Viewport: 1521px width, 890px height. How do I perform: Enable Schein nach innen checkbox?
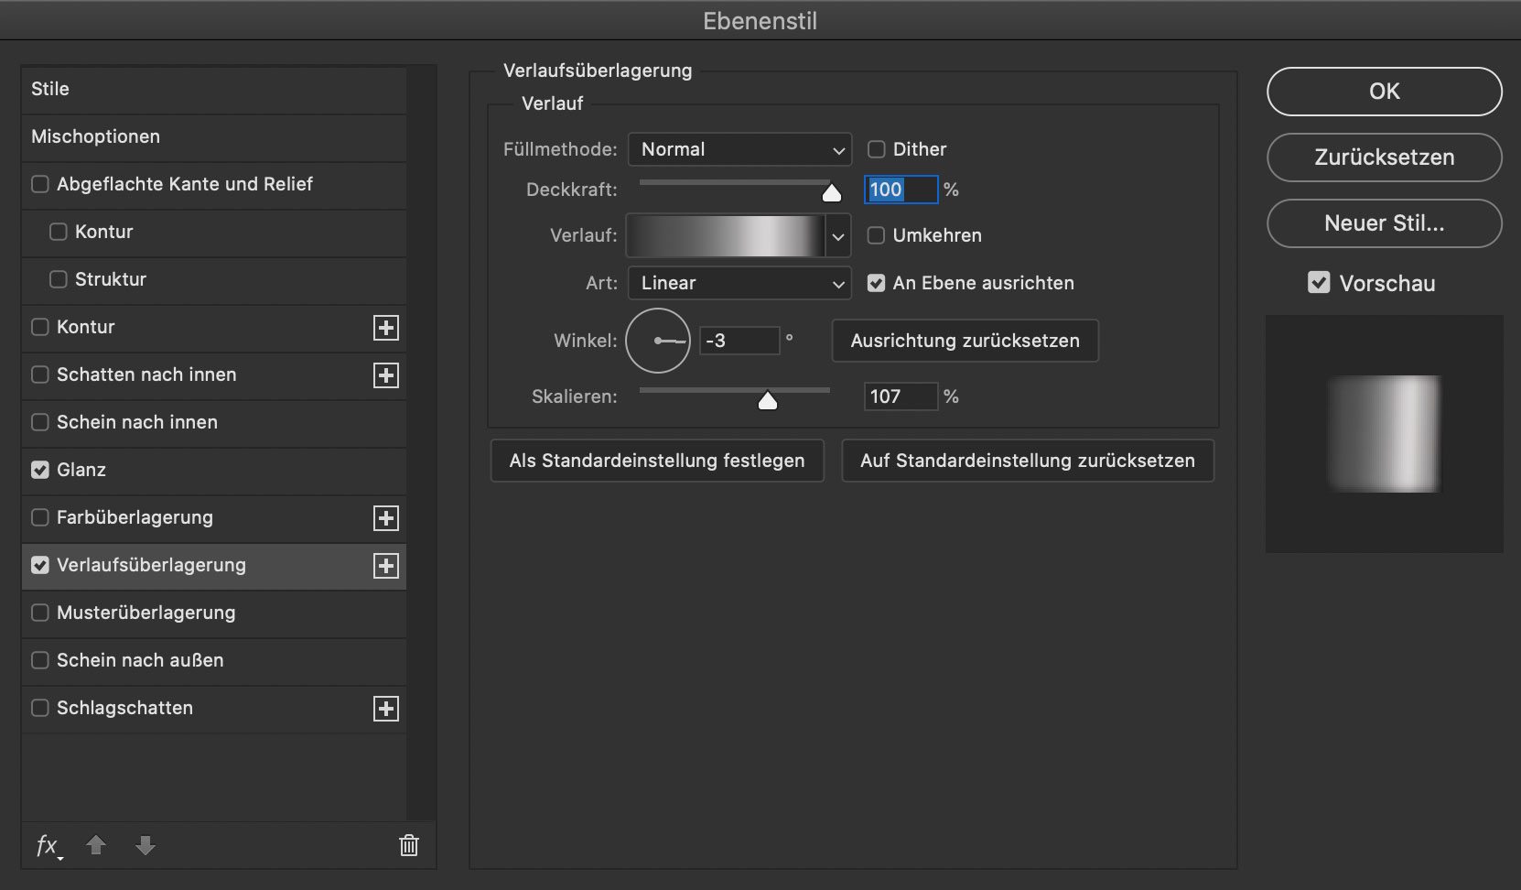point(40,422)
